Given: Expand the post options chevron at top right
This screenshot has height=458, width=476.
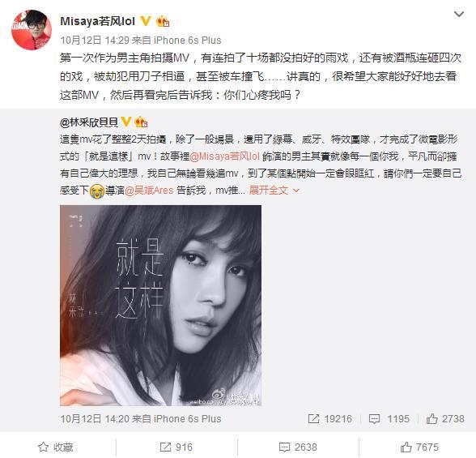Looking at the screenshot, I should click(x=458, y=14).
